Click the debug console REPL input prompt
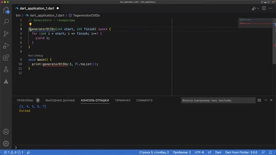 click(x=144, y=147)
